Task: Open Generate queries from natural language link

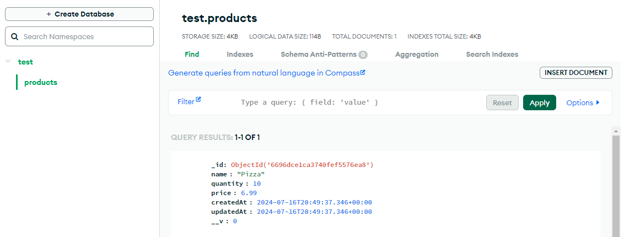Action: (x=264, y=73)
